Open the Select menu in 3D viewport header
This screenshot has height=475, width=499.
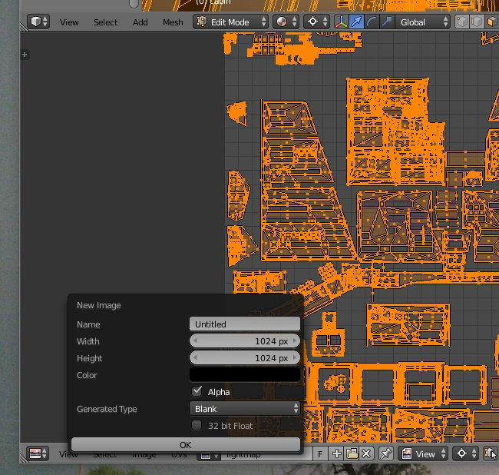(105, 22)
